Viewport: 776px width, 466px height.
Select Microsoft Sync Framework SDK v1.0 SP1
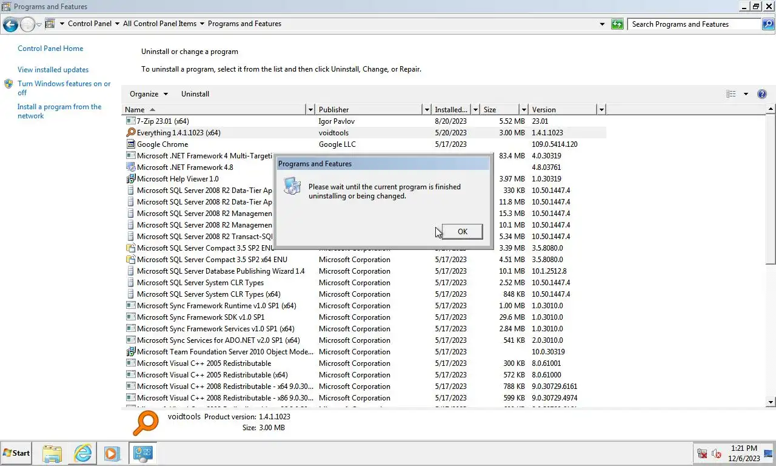[365, 317]
